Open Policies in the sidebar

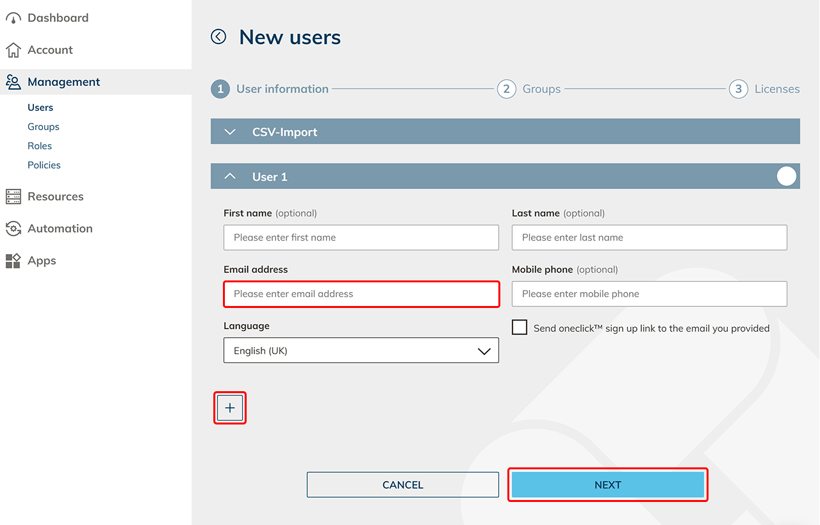tap(44, 165)
